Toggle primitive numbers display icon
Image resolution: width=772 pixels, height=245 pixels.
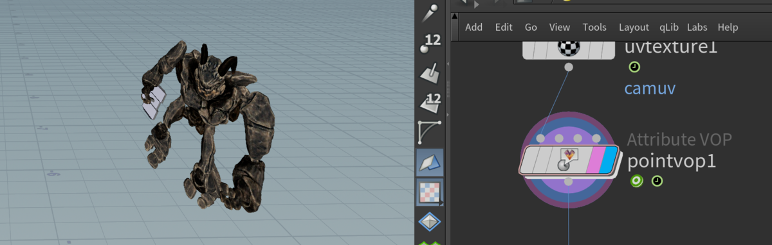pos(430,103)
